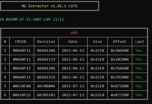The image size is (152, 104).
Task: Select row number 4 cell
Action: point(5,77)
